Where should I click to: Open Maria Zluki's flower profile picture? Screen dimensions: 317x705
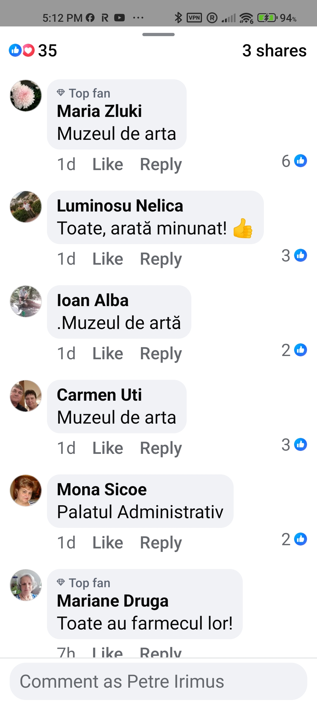[x=26, y=95]
